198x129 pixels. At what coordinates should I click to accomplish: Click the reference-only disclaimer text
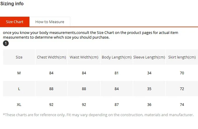point(98,115)
